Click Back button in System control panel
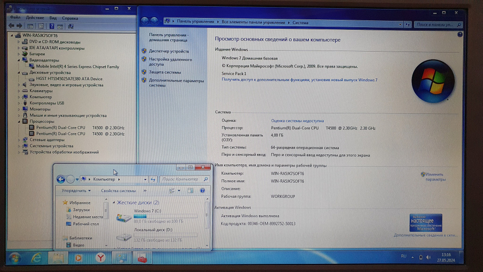This screenshot has height=272, width=483. 144,21
